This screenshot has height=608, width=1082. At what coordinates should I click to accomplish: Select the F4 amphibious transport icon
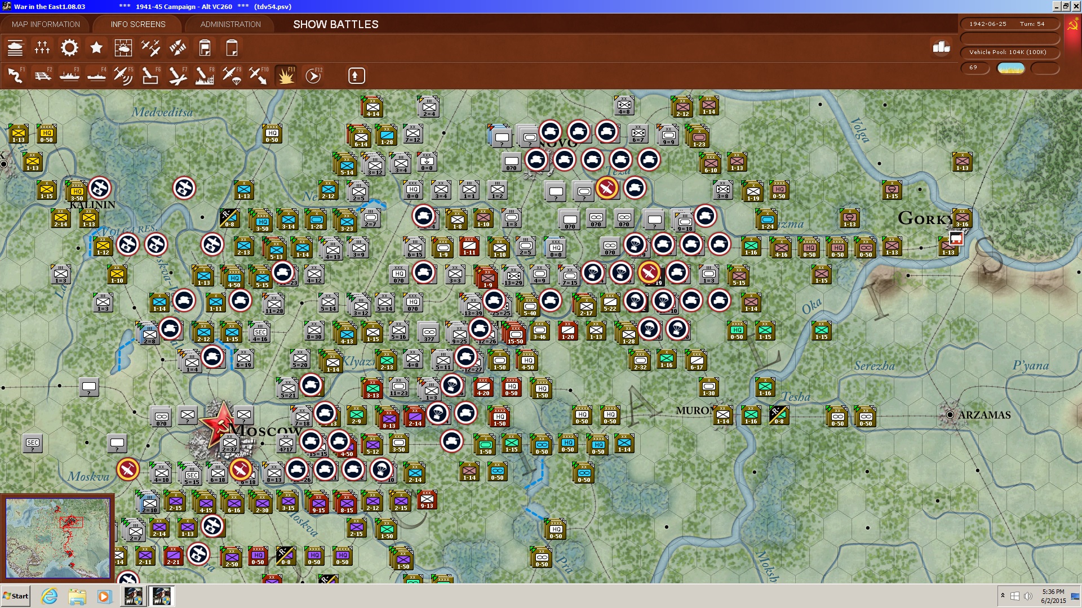pyautogui.click(x=96, y=75)
